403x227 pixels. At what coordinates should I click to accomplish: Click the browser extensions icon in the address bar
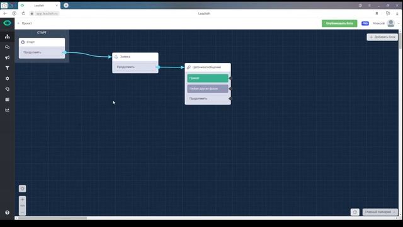pyautogui.click(x=388, y=13)
